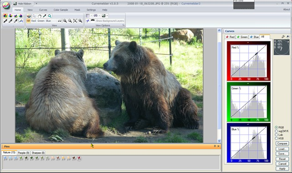Click the gradient curve line icon in ribbon
This screenshot has width=292, height=173.
(x=21, y=21)
